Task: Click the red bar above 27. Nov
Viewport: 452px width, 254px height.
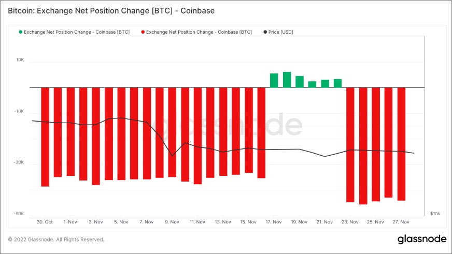Action: (401, 144)
